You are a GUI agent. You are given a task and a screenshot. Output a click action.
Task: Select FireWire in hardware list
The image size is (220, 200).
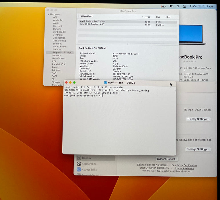[57, 49]
